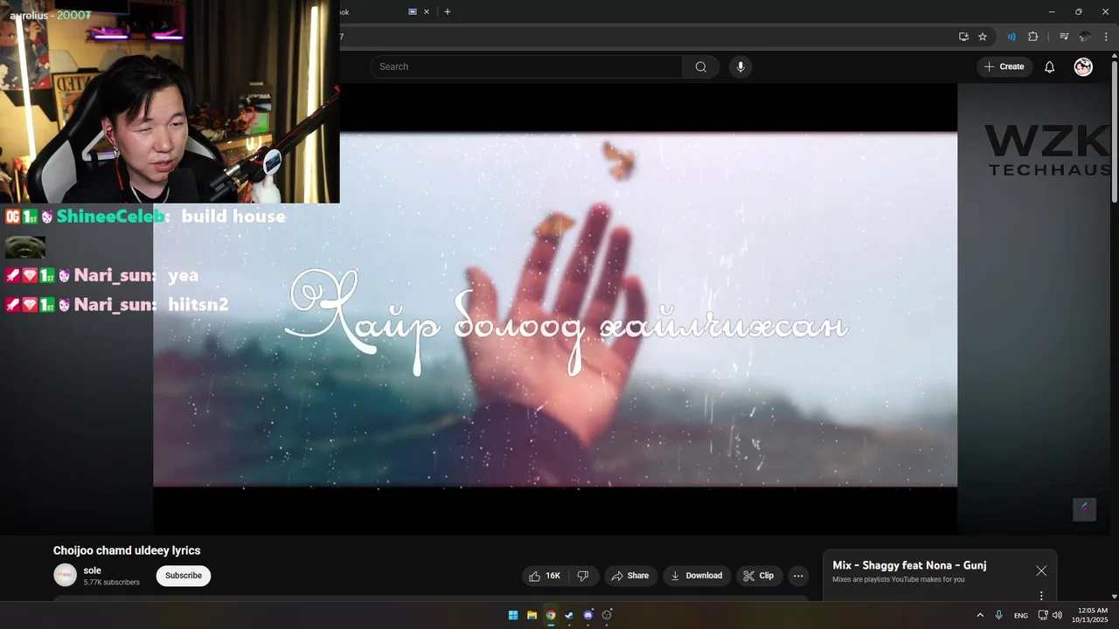
Task: Open Chrome three-dot menu
Action: coord(1106,37)
